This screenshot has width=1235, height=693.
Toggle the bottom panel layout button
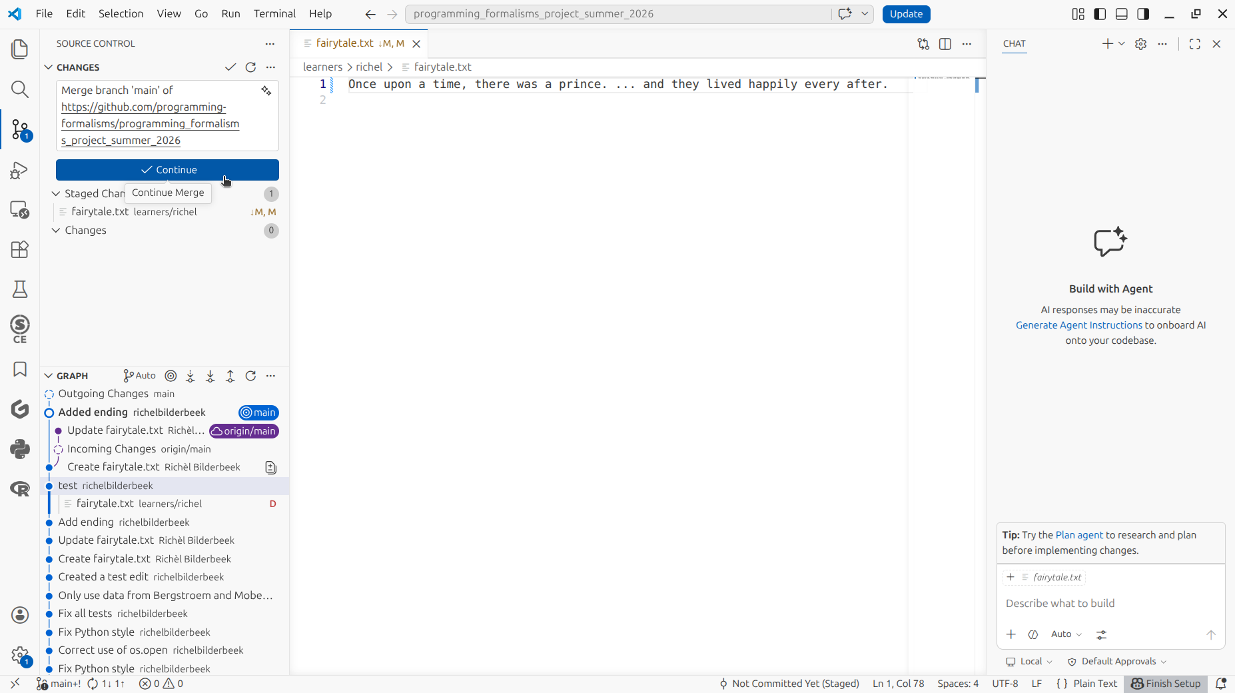tap(1122, 14)
